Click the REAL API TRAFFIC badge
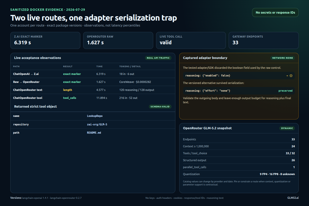The image size is (309, 206). [x=158, y=58]
